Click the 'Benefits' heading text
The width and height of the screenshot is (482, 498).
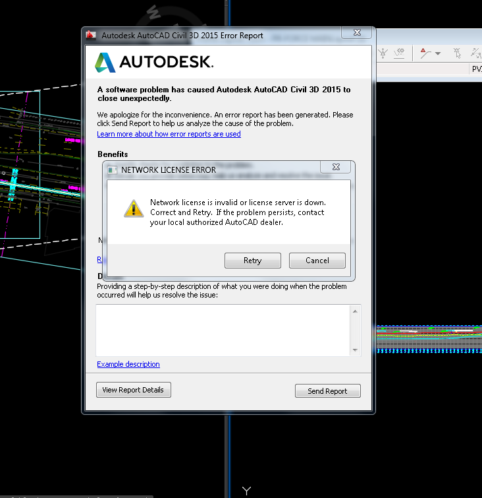point(113,154)
